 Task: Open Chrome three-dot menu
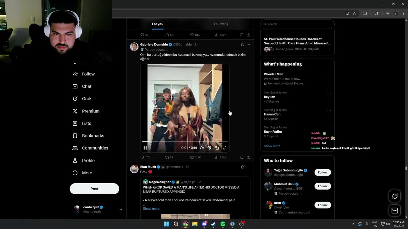404,13
